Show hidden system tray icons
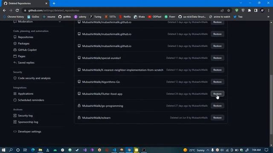This screenshot has width=273, height=153. (208, 150)
